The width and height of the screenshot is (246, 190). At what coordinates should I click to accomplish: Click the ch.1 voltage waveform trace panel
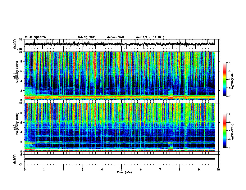121,44
